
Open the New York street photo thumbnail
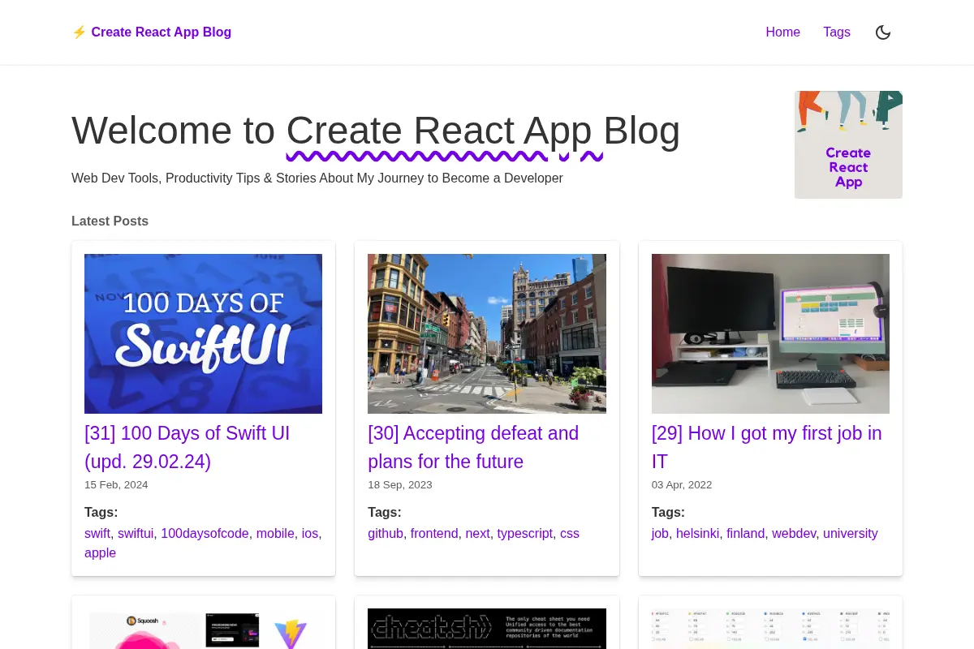tap(487, 333)
